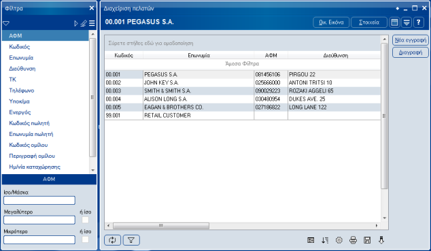431x251 pixels.
Task: Click the help question mark button
Action: 418,22
